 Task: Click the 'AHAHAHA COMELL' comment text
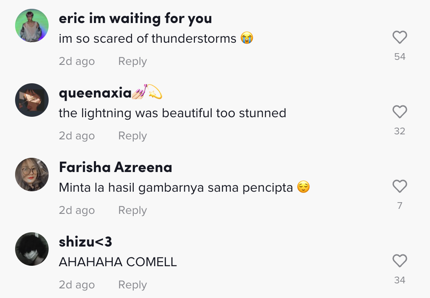(x=118, y=262)
